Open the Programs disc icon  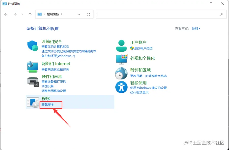[33, 103]
